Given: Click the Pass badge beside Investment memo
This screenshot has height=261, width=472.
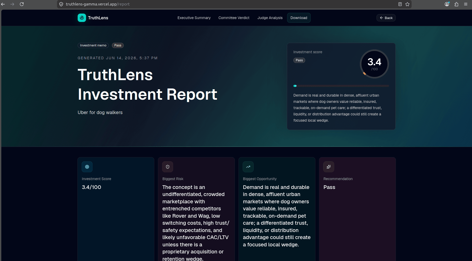Looking at the screenshot, I should click(118, 45).
